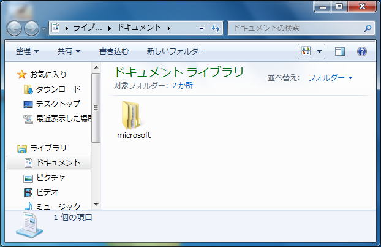
Task: Click the music note icon beside ミュージック
Action: click(x=28, y=206)
